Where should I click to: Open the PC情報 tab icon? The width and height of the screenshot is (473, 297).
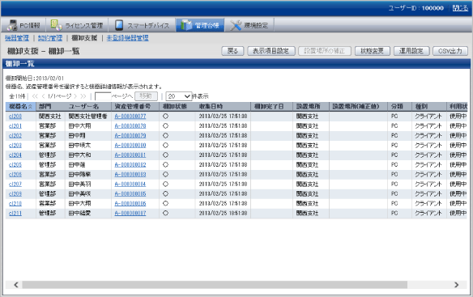pos(12,25)
